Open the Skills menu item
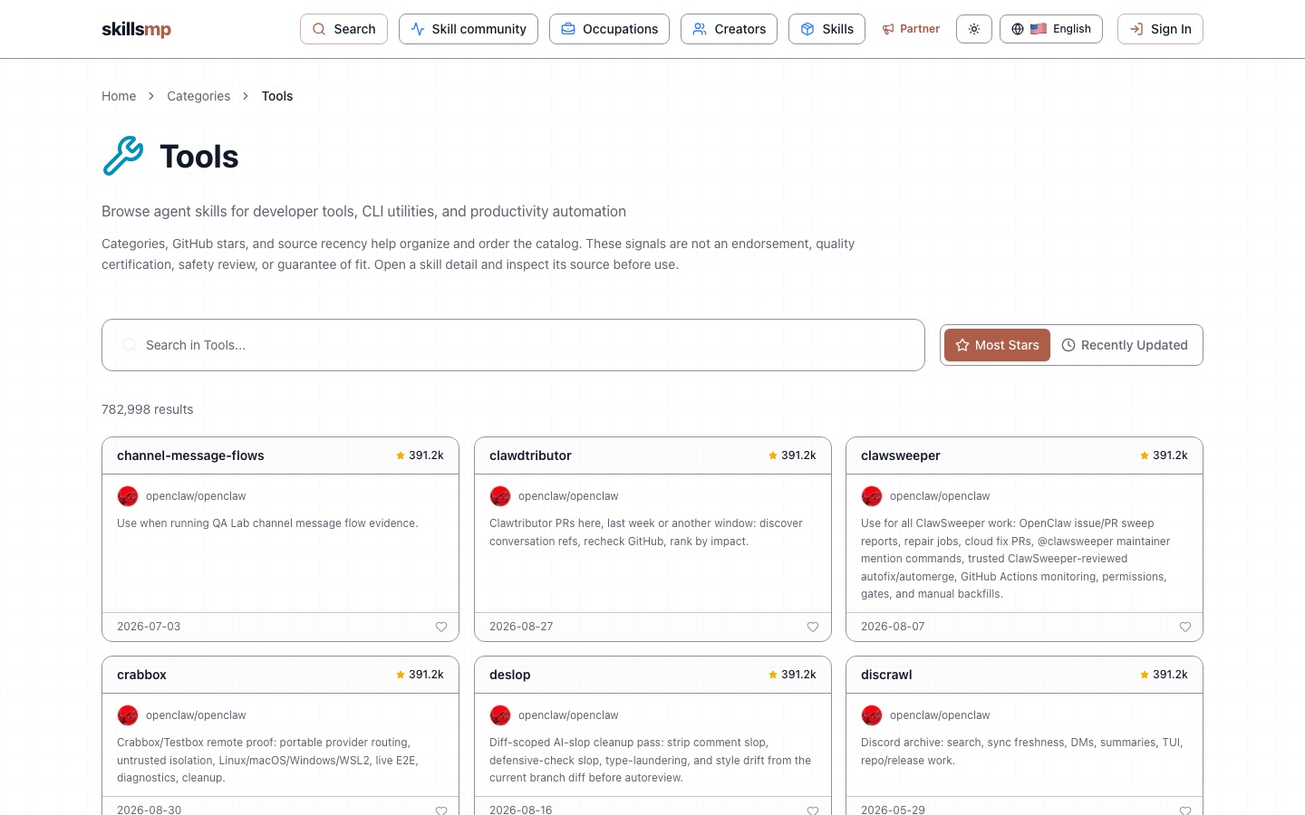This screenshot has height=815, width=1305. click(x=826, y=29)
